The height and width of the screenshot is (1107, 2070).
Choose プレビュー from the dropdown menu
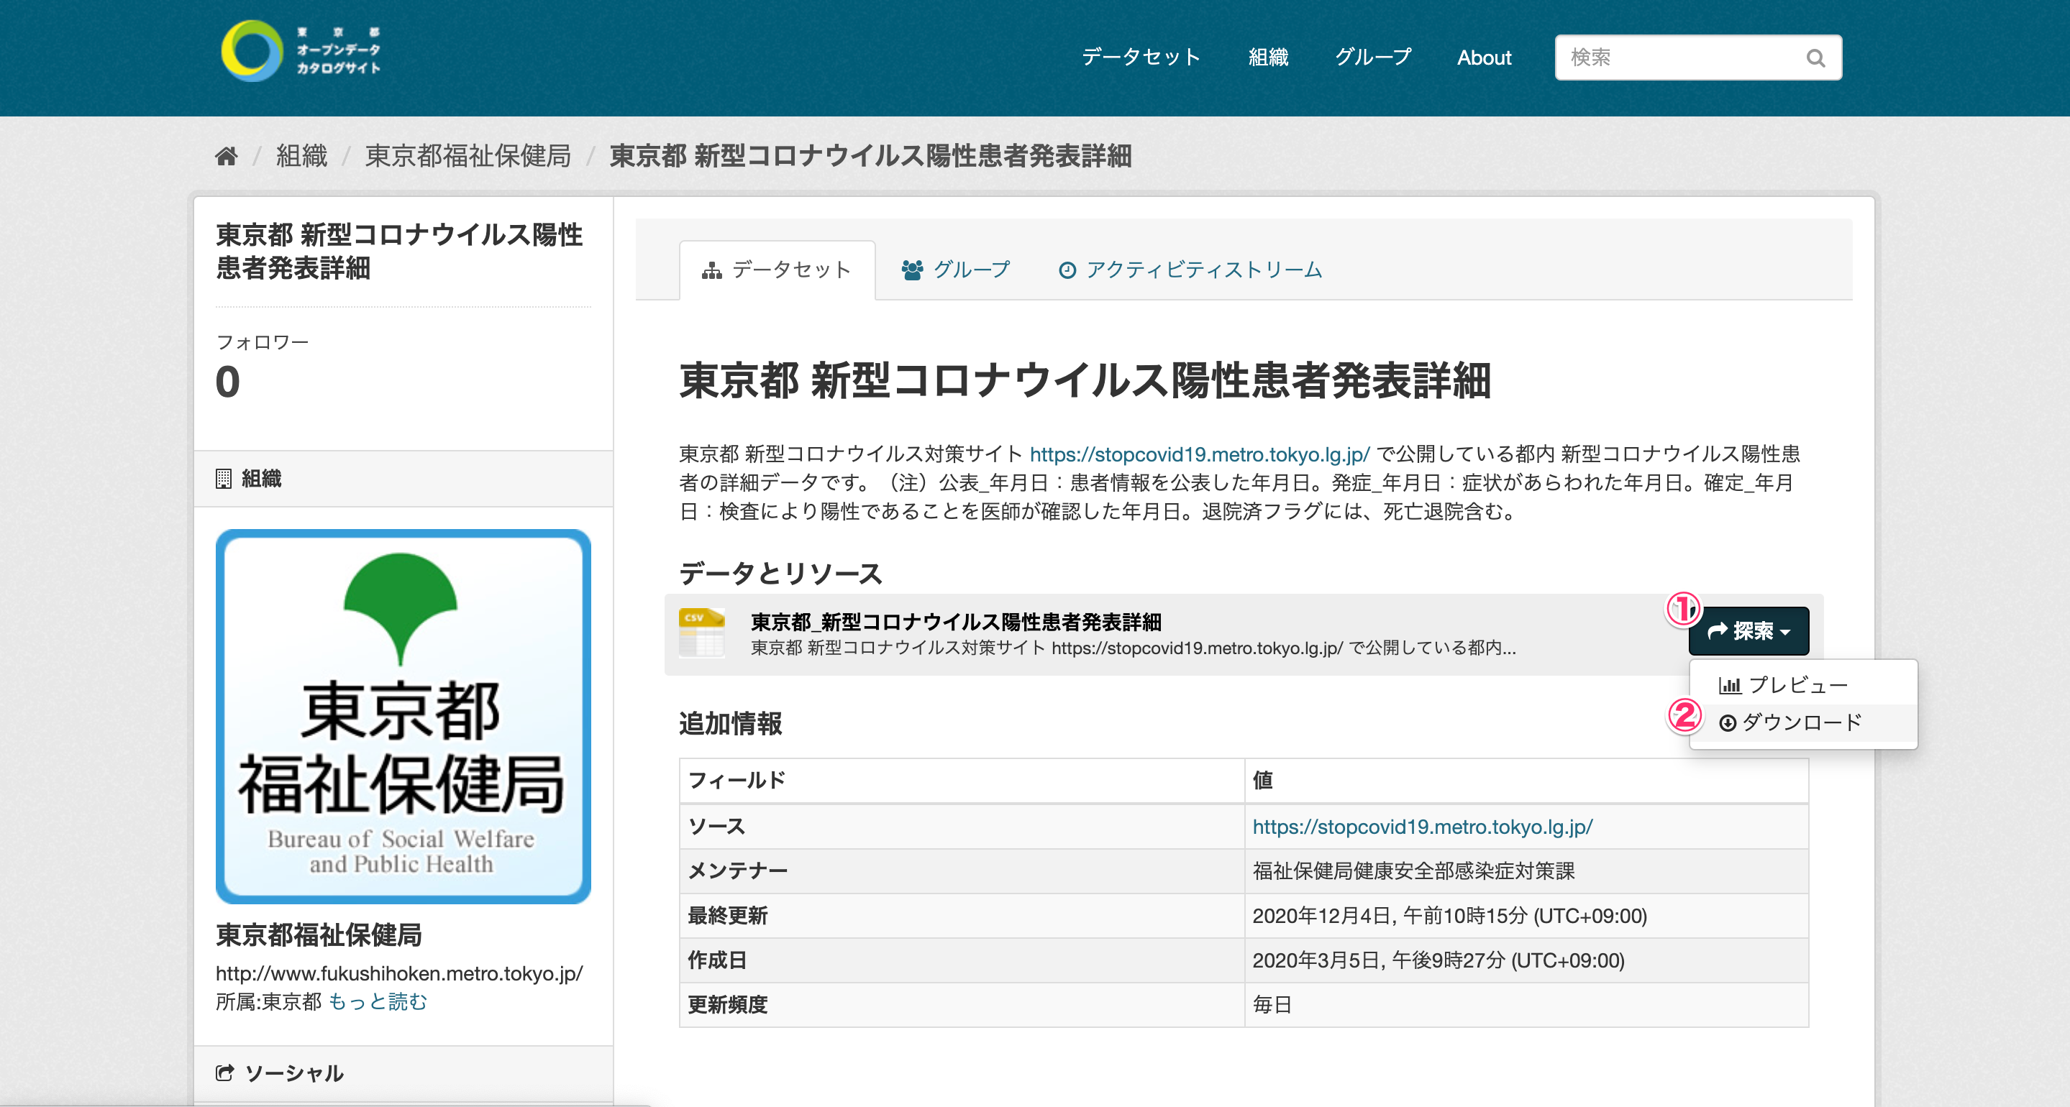1784,685
